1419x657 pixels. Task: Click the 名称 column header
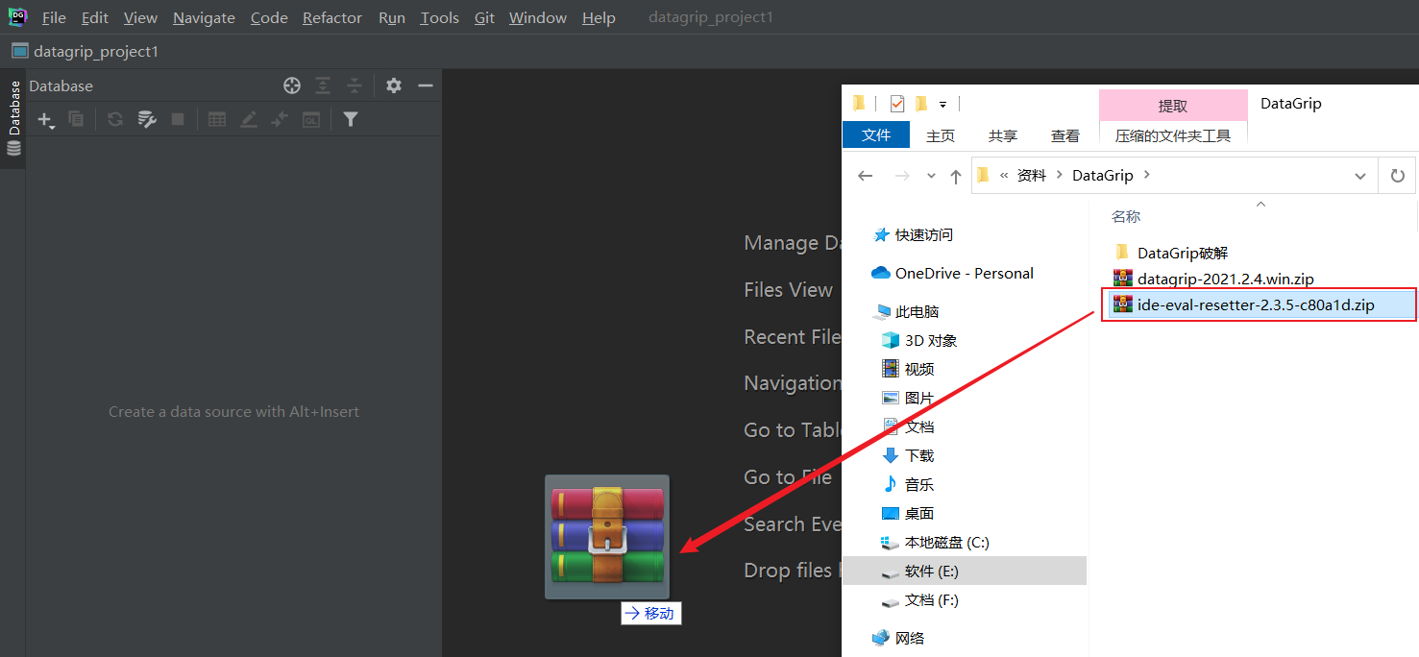[x=1126, y=217]
